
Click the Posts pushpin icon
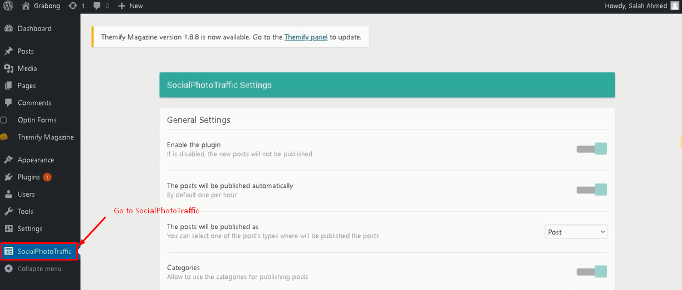[x=8, y=51]
